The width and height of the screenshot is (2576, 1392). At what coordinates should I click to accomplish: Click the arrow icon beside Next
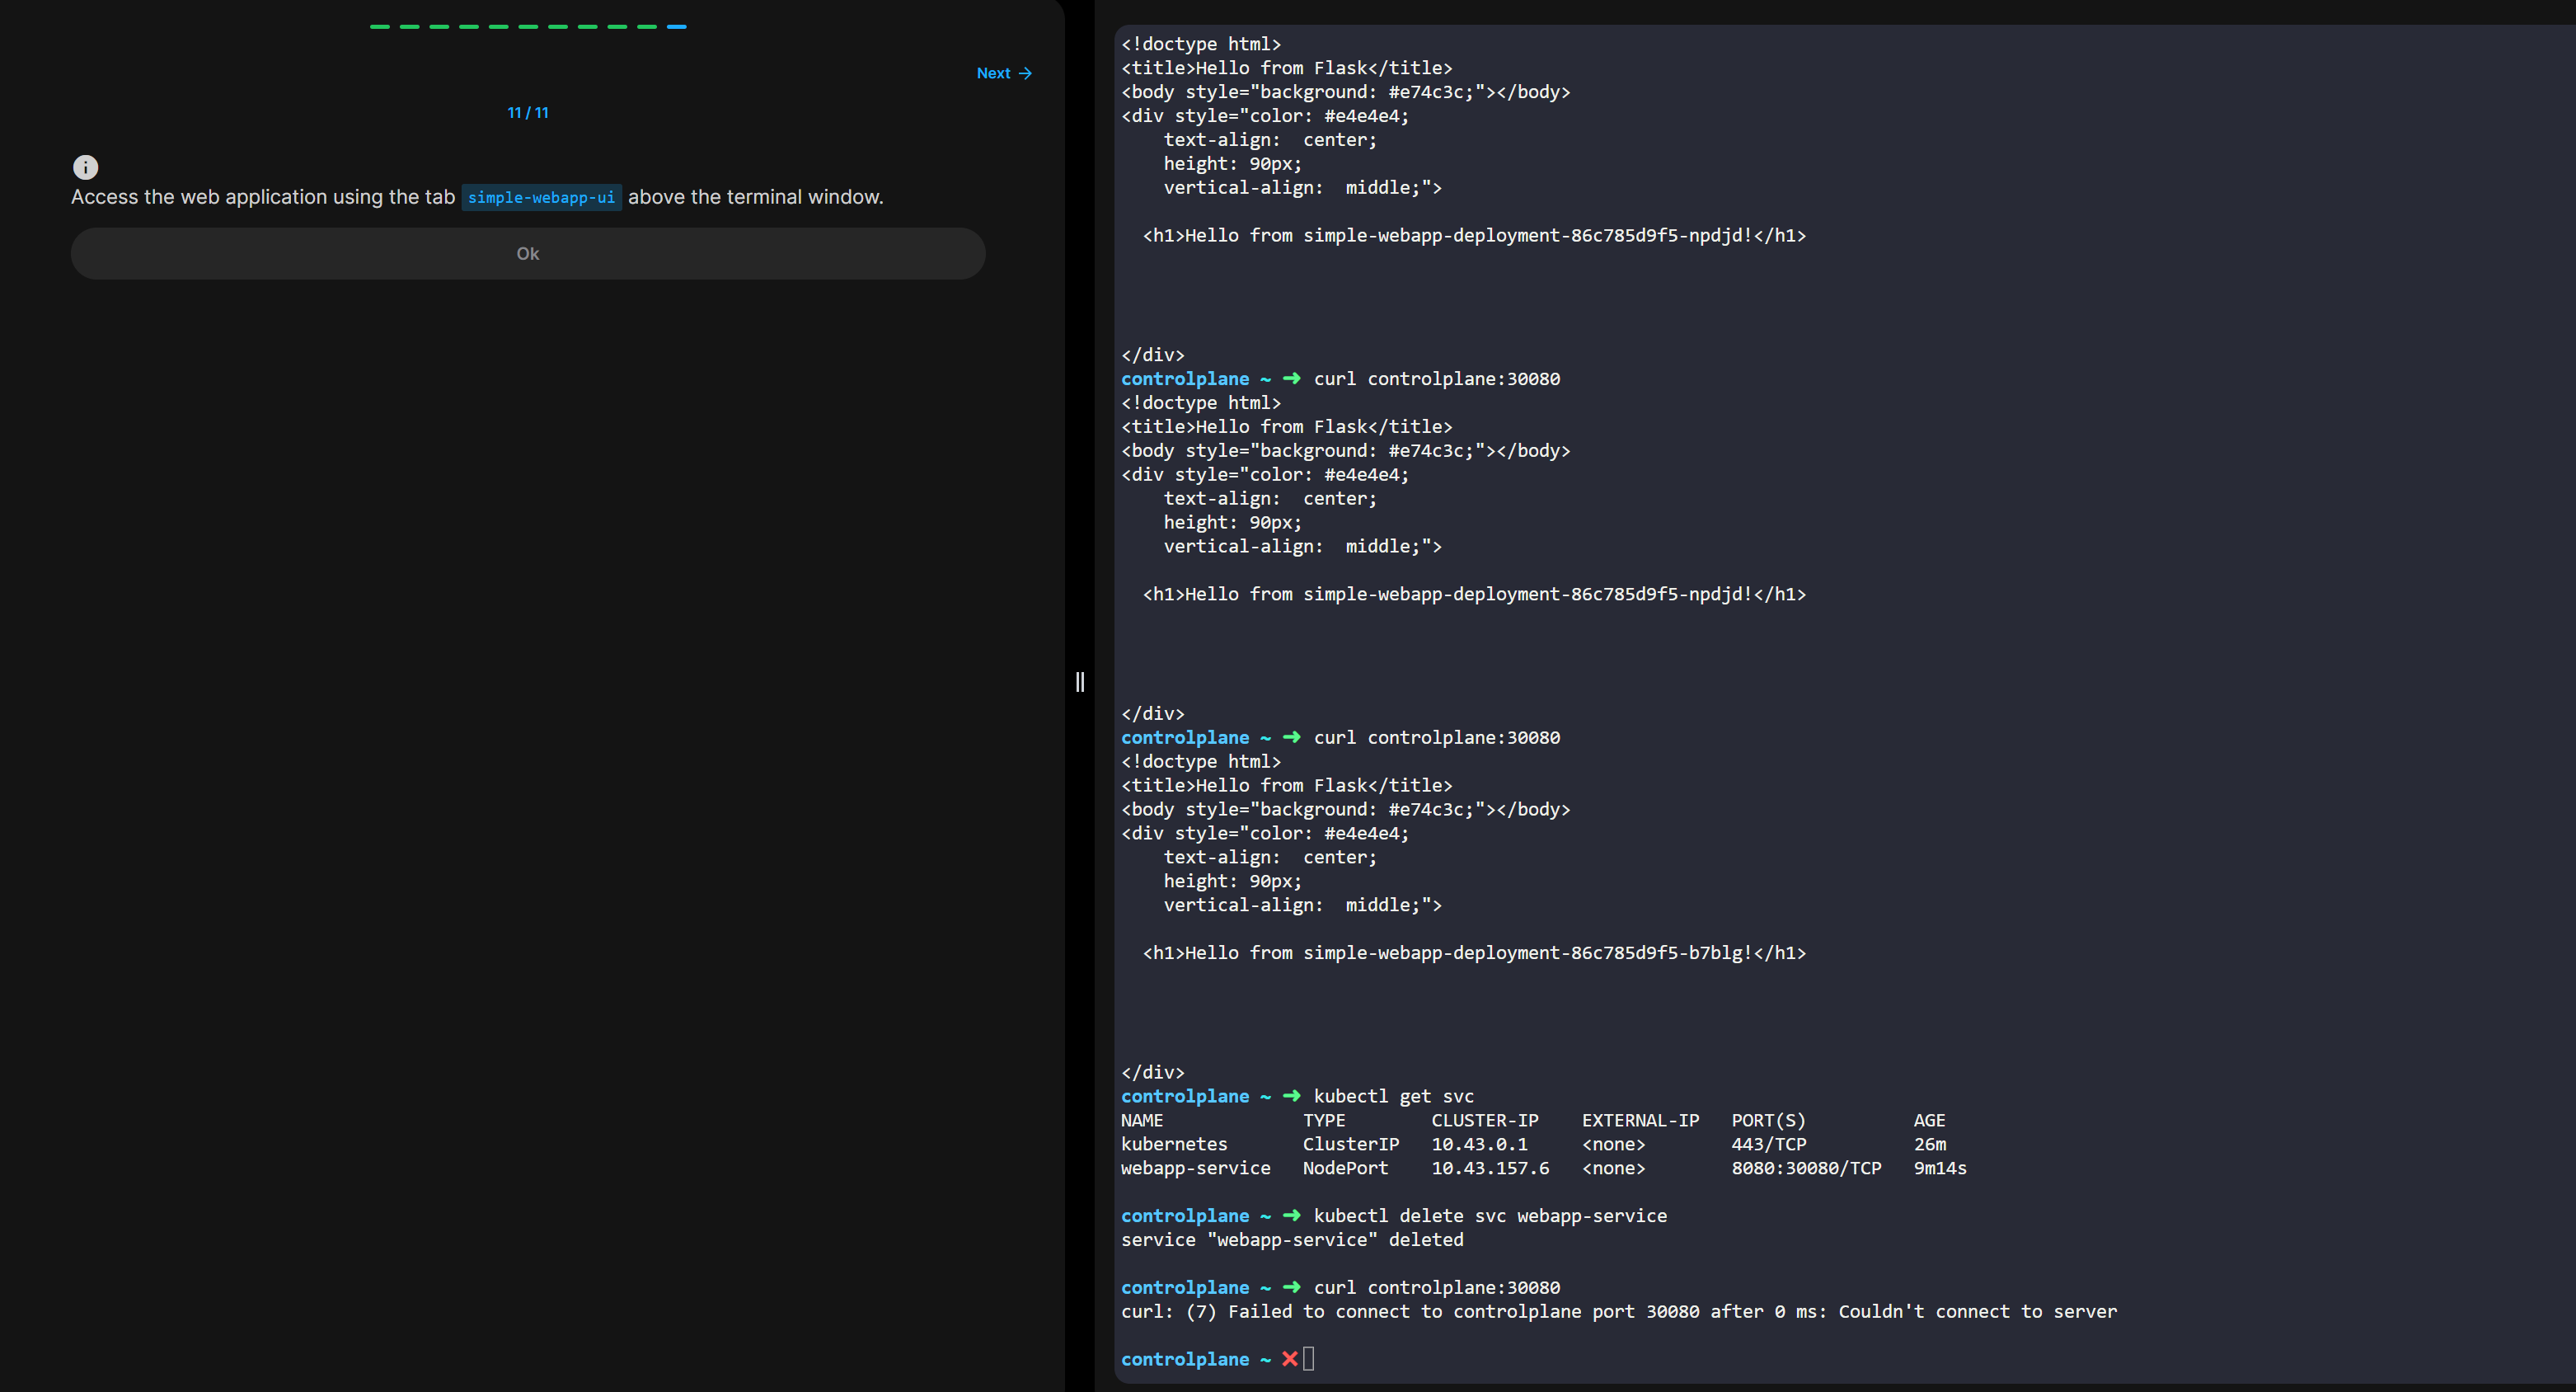click(1025, 73)
